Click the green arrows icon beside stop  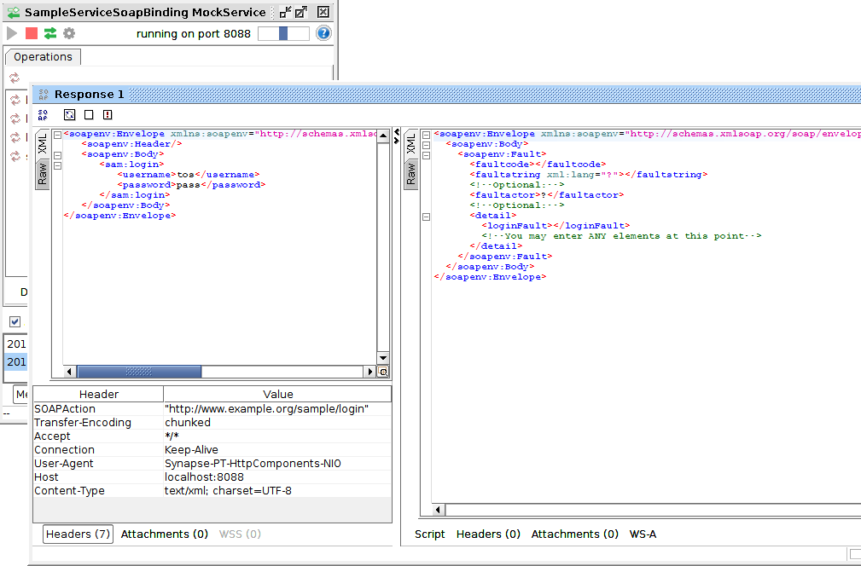(50, 33)
